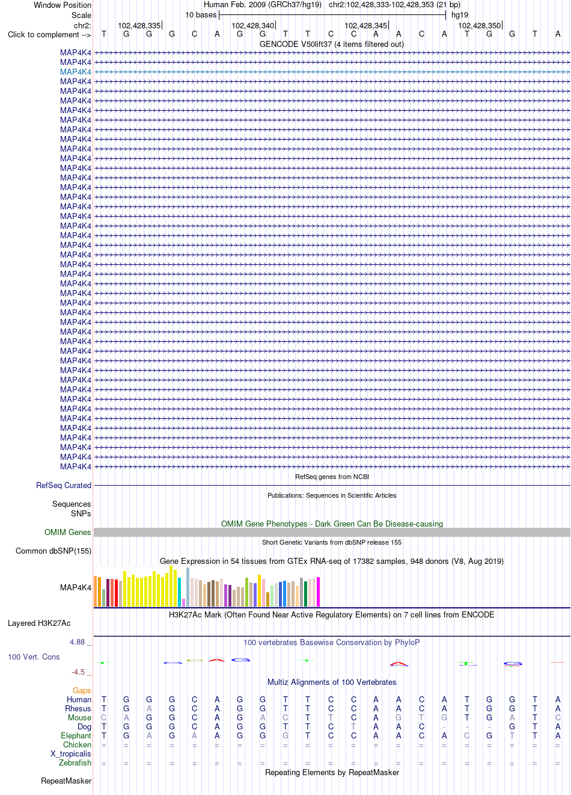Image resolution: width=571 pixels, height=795 pixels.
Task: Click 'Human Feb. 2009 (GRCh37/hg19)' header text
Action: click(263, 5)
